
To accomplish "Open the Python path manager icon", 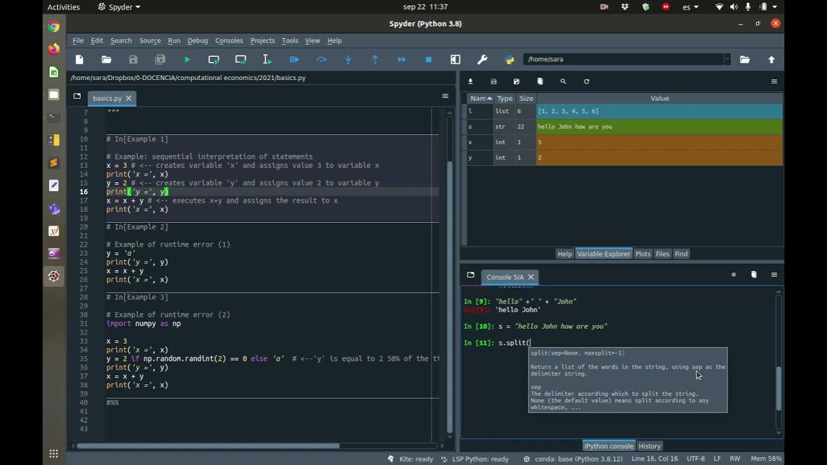I will 509,59.
